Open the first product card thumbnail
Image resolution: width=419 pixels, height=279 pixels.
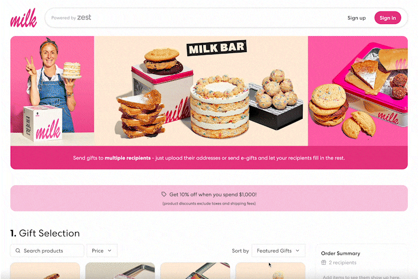(x=45, y=270)
